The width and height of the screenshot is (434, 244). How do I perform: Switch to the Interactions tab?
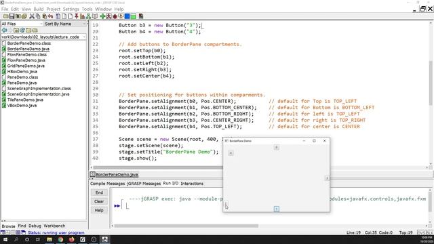(x=192, y=184)
